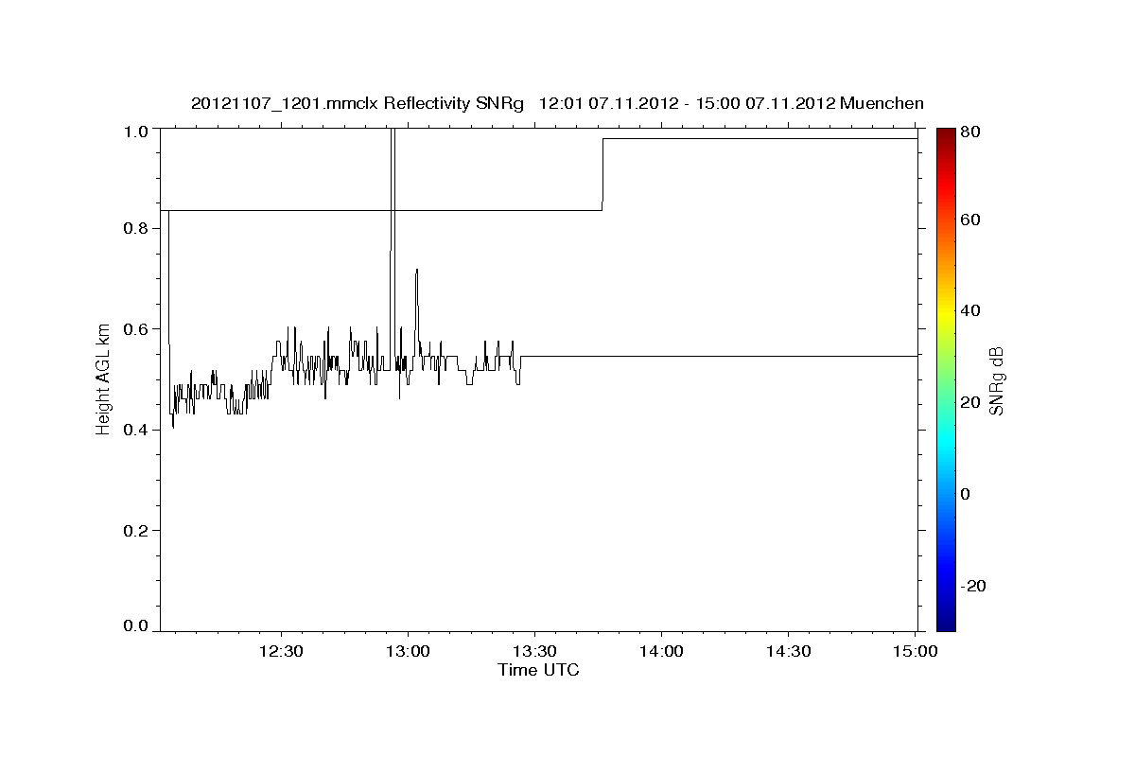
Task: Click the colorbar value 40
Action: (971, 311)
